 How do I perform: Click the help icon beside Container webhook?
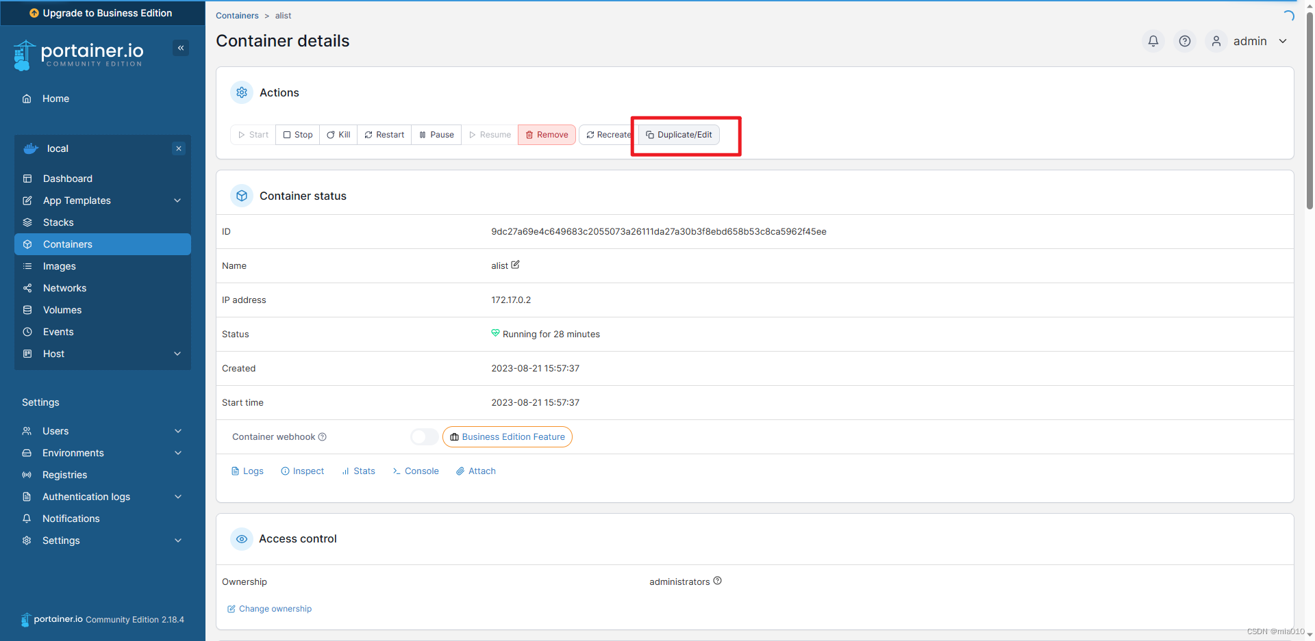[x=323, y=436]
